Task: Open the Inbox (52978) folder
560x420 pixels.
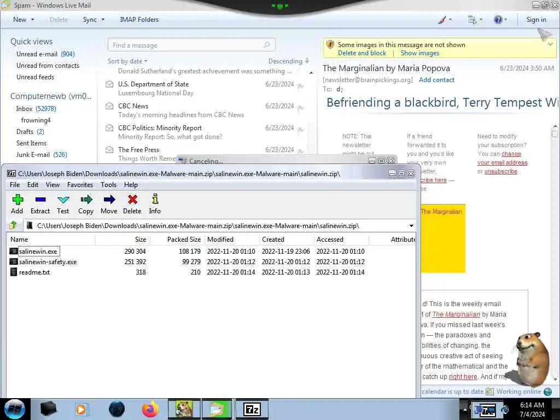Action: click(x=36, y=109)
